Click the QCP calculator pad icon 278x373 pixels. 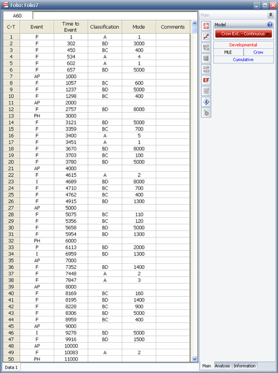coord(206,48)
